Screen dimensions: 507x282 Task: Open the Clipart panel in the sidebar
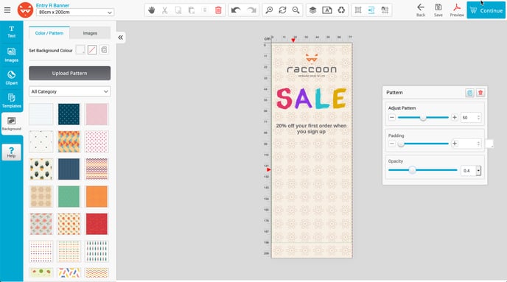[x=11, y=77]
